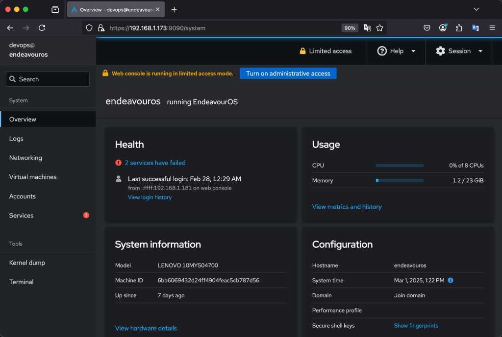This screenshot has height=337, width=502.
Task: Click the LENOVO 10MYS04700 model text
Action: 188,265
